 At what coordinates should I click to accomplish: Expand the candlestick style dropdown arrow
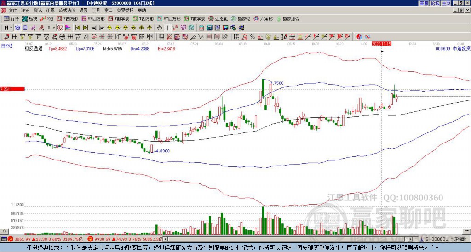pyautogui.click(x=54, y=28)
